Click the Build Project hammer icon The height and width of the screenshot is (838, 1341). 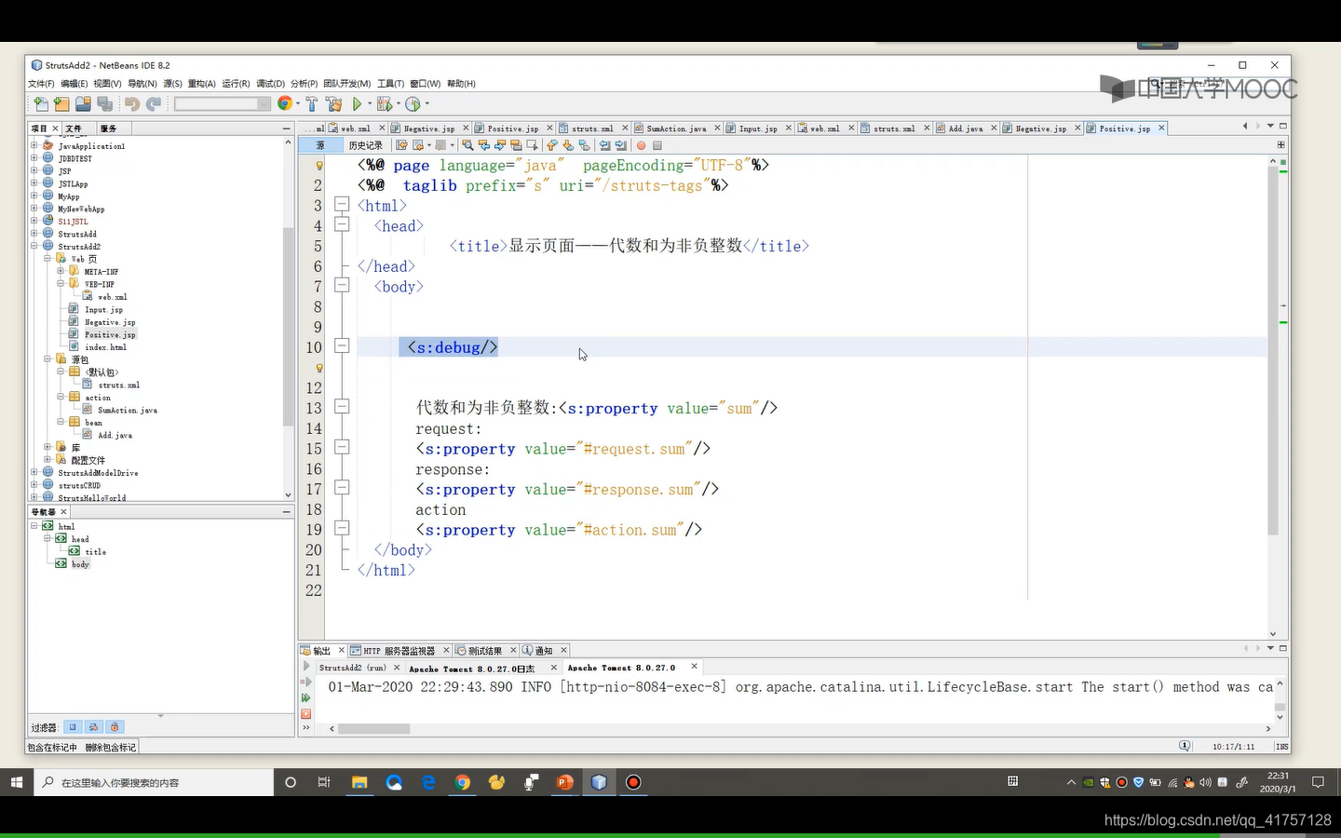click(x=312, y=104)
